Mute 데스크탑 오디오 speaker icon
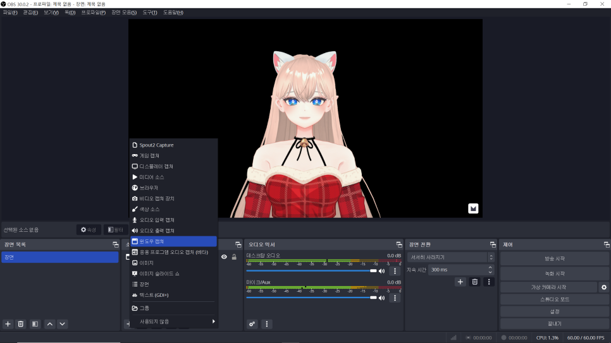Screen dimensions: 611x343 [382, 271]
